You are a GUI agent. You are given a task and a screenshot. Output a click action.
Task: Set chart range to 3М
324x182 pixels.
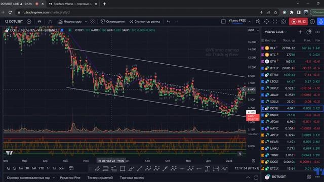click(27, 168)
